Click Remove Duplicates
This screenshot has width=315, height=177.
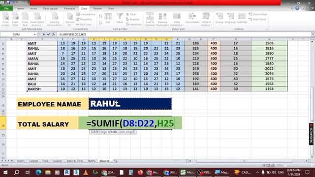pos(162,19)
